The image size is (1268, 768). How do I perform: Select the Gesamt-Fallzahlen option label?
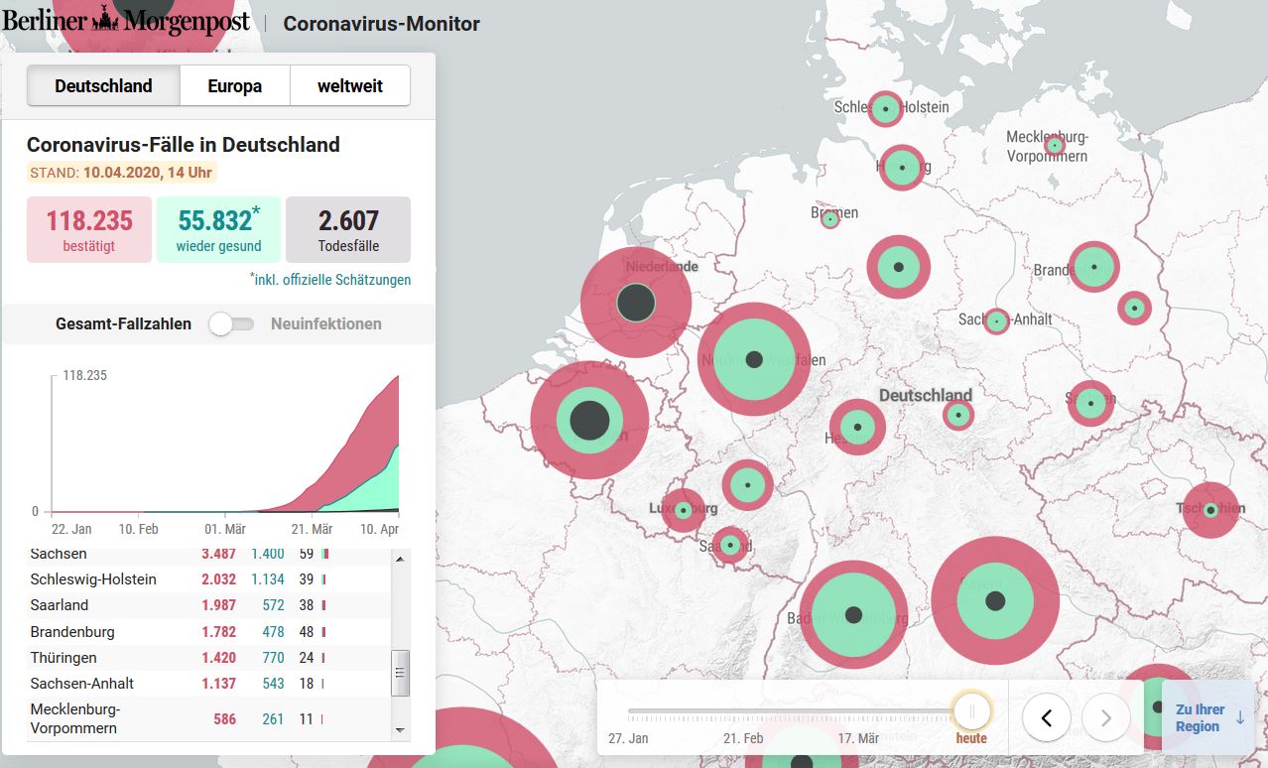pos(123,323)
